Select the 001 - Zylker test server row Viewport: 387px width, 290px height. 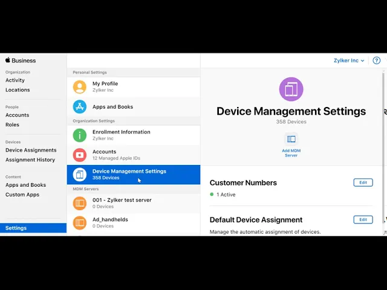click(134, 203)
